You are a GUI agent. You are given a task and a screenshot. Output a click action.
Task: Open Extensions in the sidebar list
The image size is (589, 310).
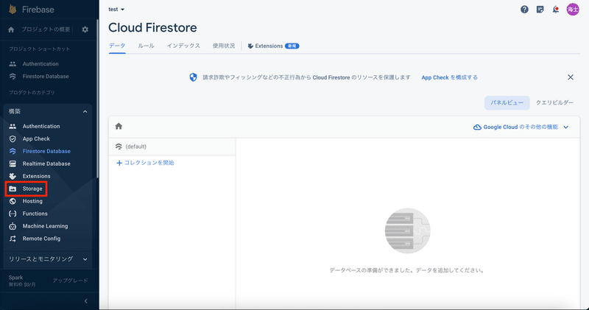click(36, 176)
